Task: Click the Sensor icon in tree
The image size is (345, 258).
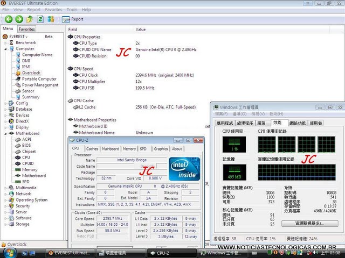Action: click(18, 91)
